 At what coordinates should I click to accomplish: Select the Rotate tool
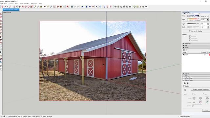pyautogui.click(x=29, y=7)
